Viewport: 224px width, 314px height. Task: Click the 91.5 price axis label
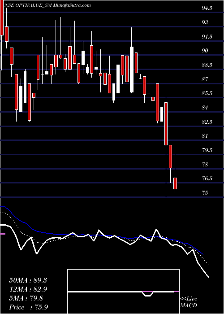pyautogui.click(x=207, y=37)
